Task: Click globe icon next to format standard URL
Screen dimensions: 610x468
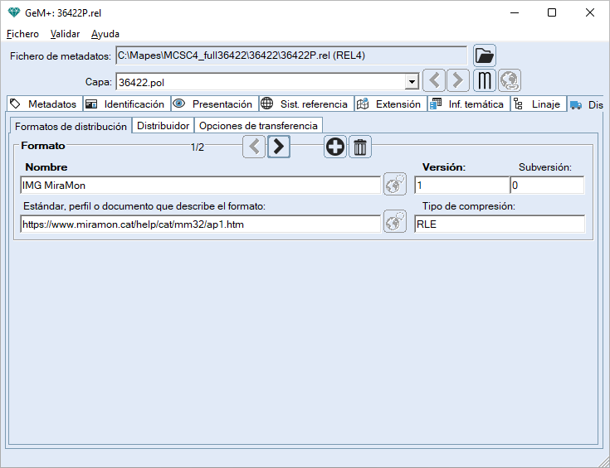Action: [394, 222]
